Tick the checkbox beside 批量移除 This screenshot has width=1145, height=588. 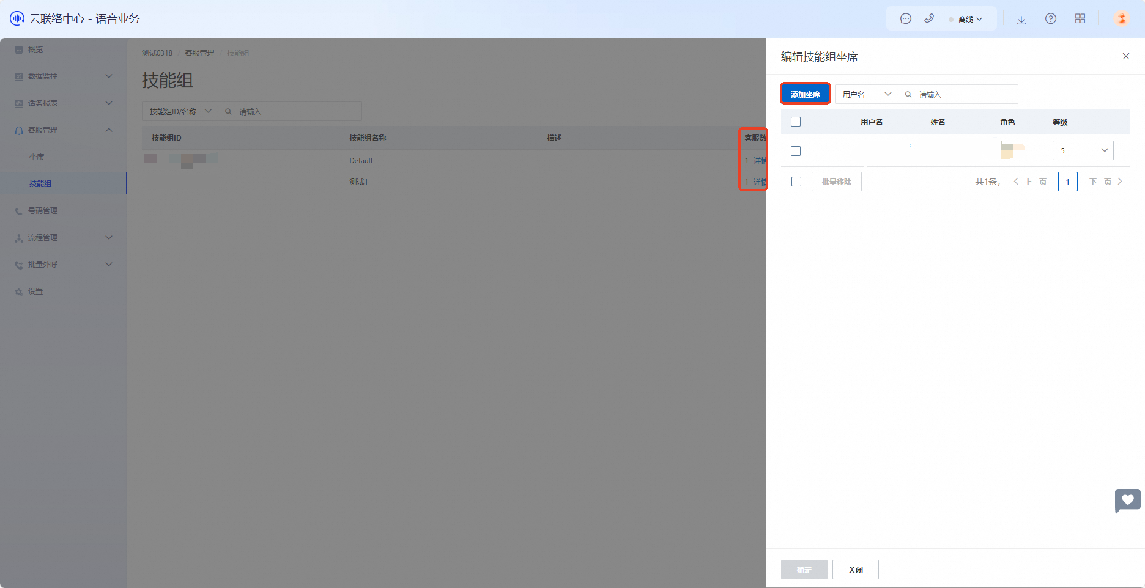tap(796, 182)
